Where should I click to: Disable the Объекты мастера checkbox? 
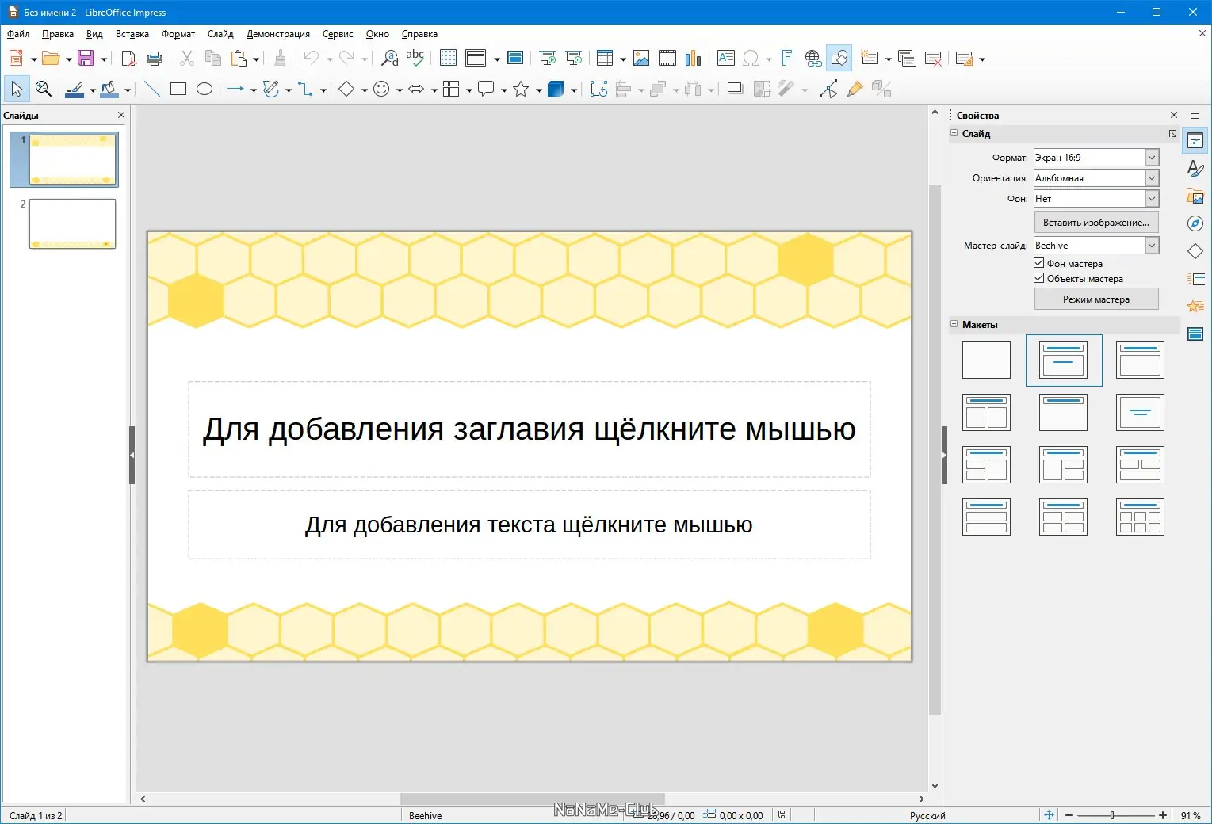(x=1038, y=278)
